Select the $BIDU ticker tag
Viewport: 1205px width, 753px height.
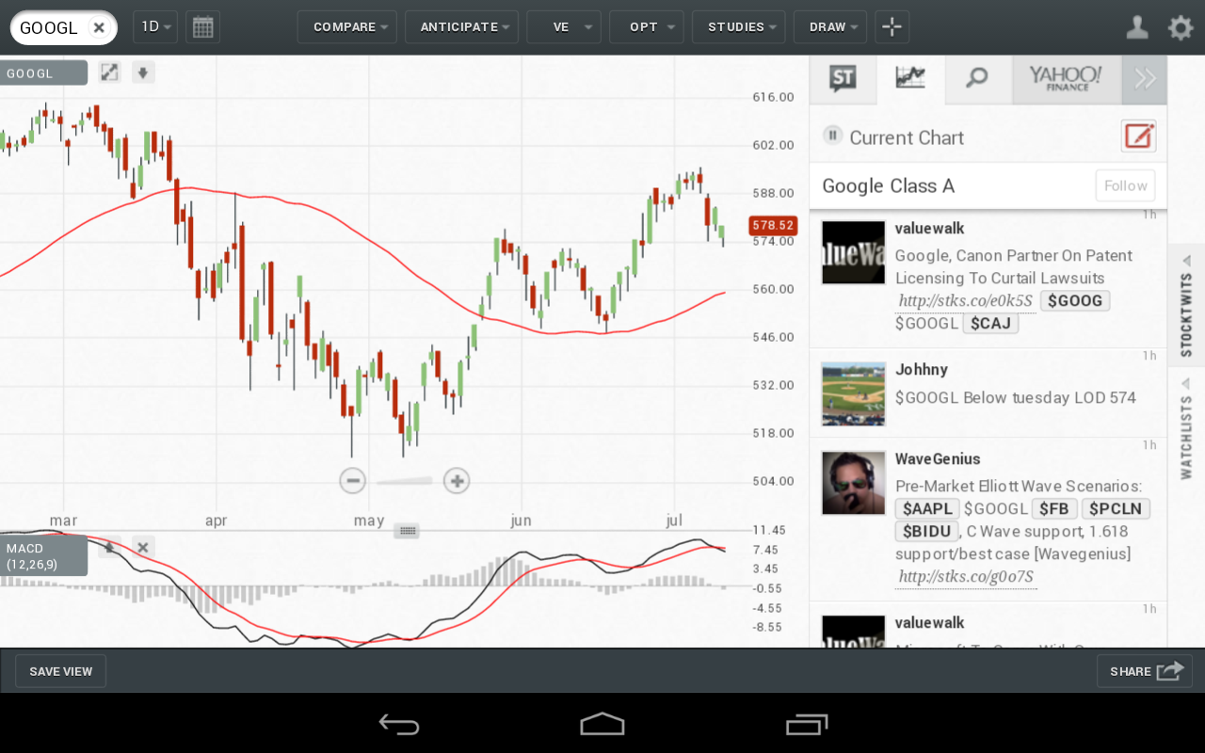pos(927,532)
